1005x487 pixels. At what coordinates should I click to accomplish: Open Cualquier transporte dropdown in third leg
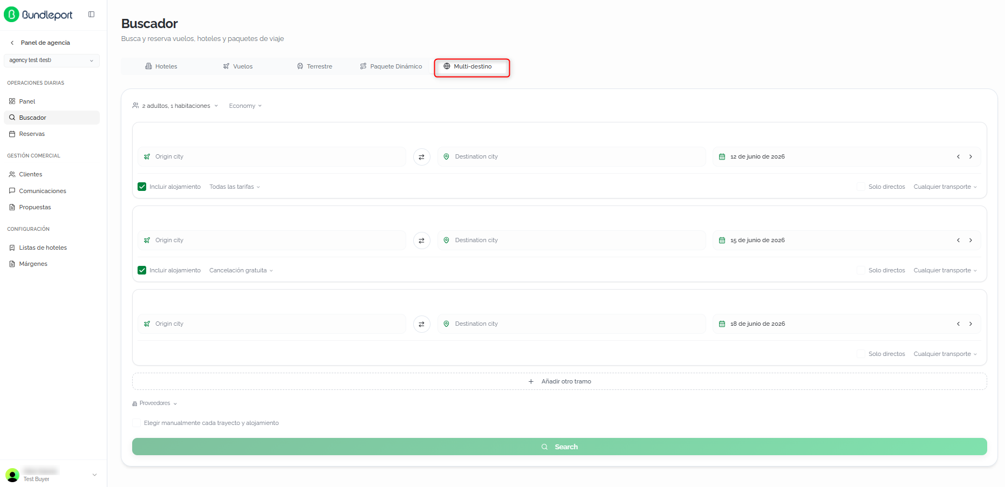tap(945, 354)
